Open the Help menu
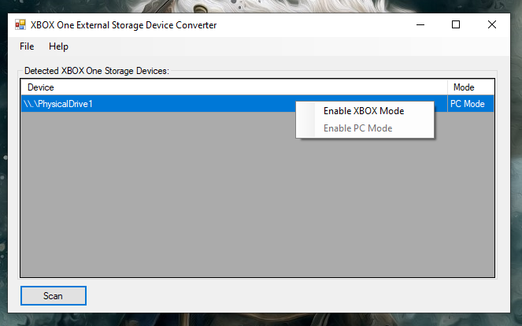The image size is (522, 326). pyautogui.click(x=58, y=46)
